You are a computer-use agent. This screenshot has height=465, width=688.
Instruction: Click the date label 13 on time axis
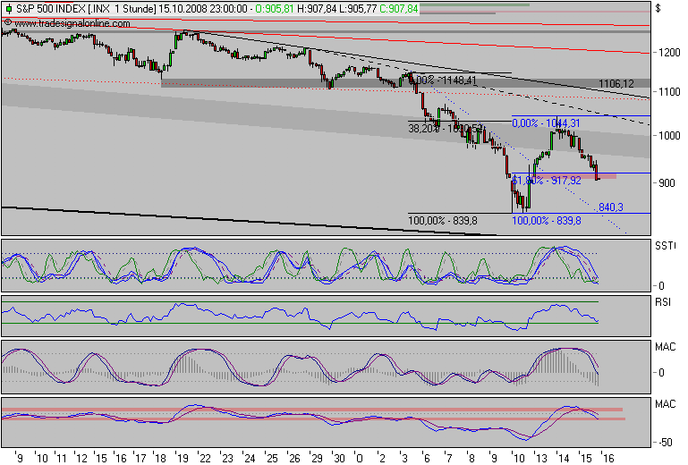pyautogui.click(x=540, y=459)
